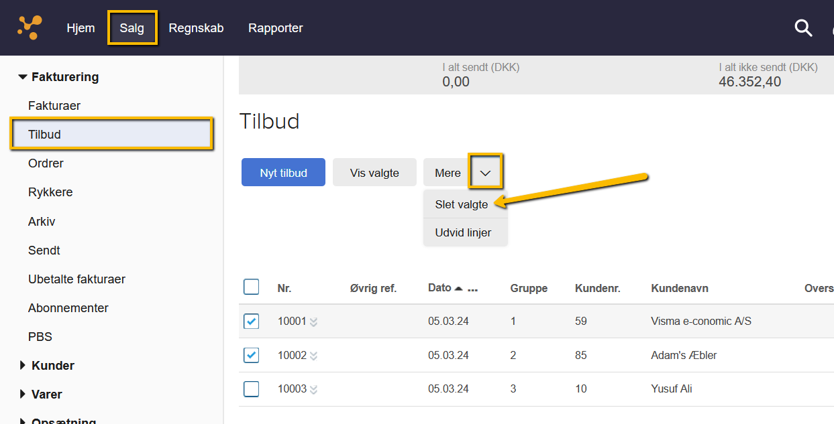Expand the Kunder section

tap(23, 366)
